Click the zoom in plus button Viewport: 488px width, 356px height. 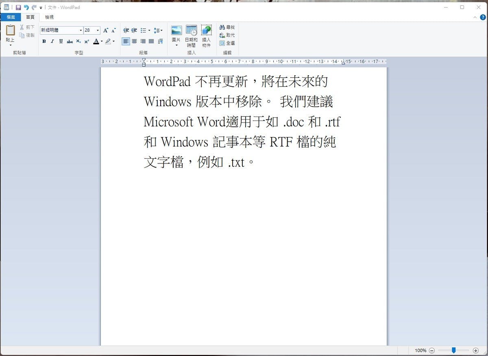tap(476, 350)
